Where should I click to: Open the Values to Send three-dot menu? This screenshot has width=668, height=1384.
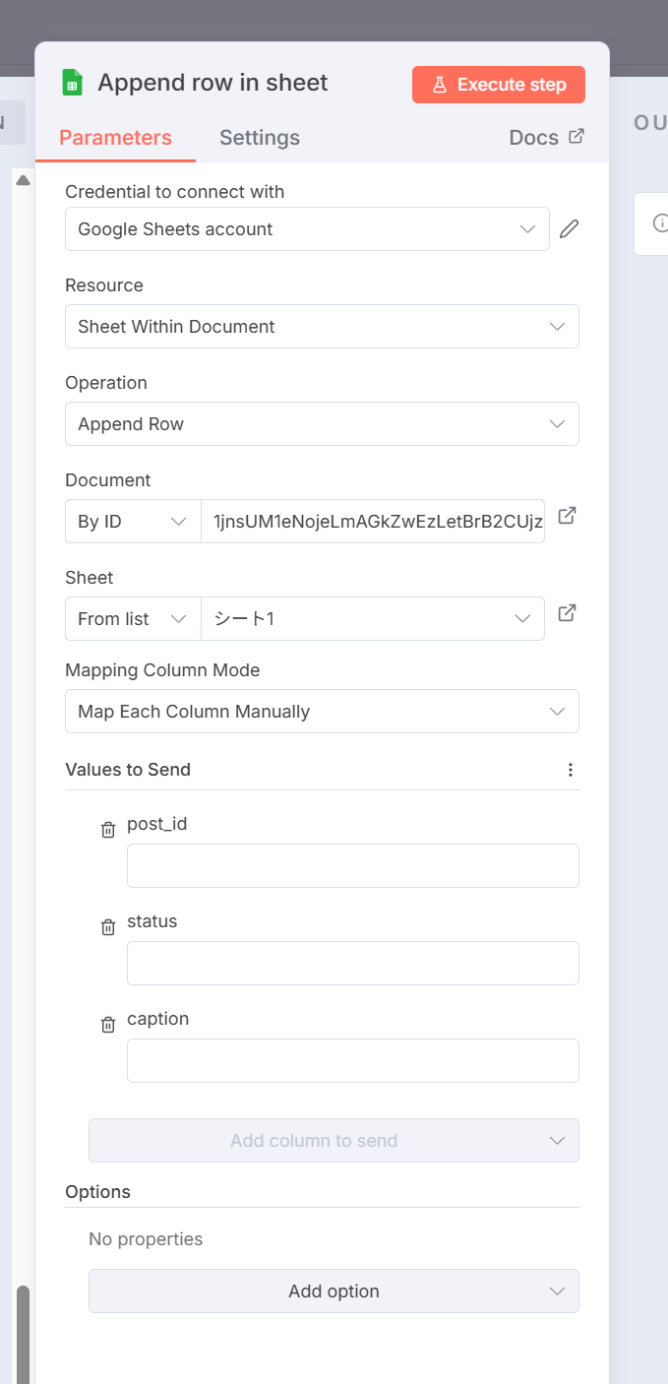[570, 770]
